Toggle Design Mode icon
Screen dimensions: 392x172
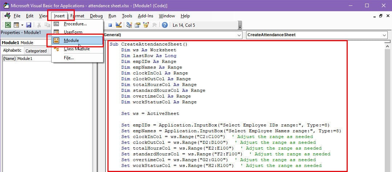tap(119, 25)
